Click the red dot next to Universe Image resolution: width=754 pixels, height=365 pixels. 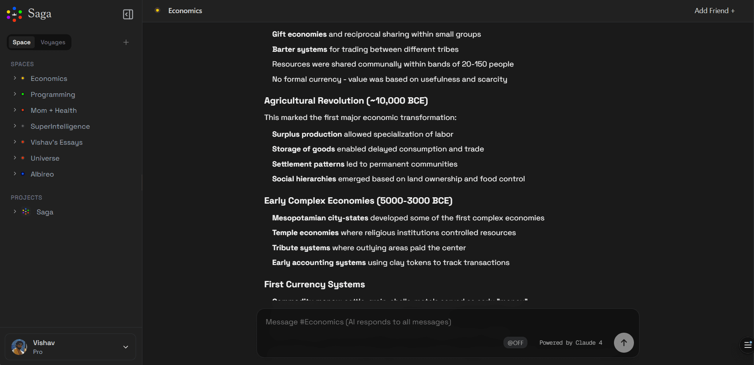click(x=23, y=158)
